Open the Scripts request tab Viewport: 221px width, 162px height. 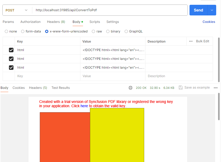[95, 22]
